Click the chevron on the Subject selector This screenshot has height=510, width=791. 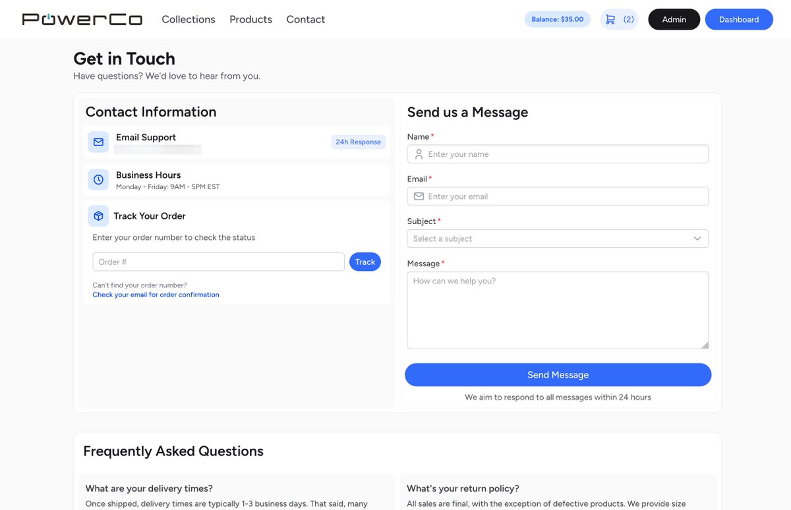pos(697,239)
